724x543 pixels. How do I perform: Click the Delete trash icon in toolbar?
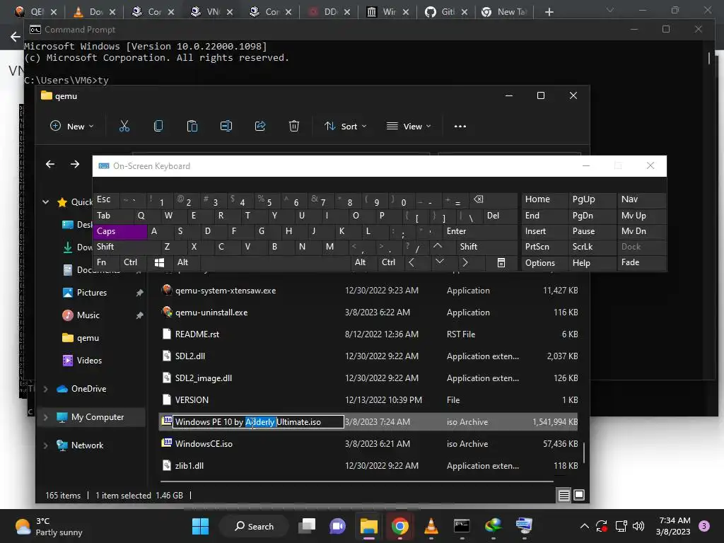pyautogui.click(x=293, y=126)
